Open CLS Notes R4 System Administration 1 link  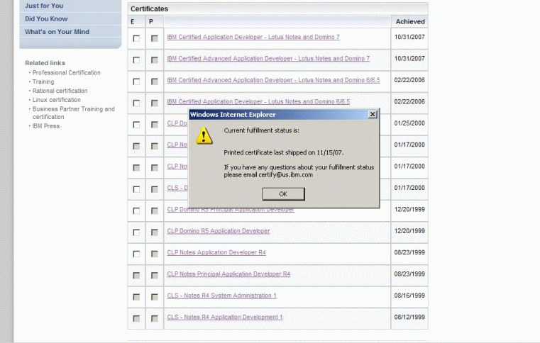pos(221,296)
